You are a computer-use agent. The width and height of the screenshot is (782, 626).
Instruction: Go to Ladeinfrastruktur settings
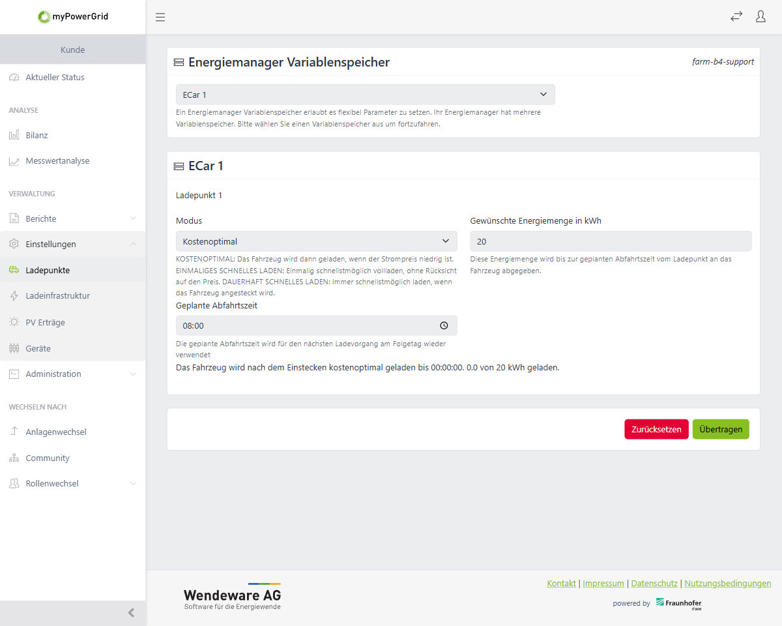click(x=57, y=295)
